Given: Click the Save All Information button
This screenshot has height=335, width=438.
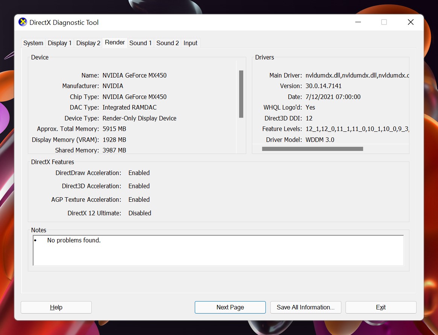Looking at the screenshot, I should 306,307.
